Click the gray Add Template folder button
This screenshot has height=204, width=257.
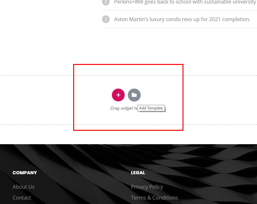[x=134, y=95]
